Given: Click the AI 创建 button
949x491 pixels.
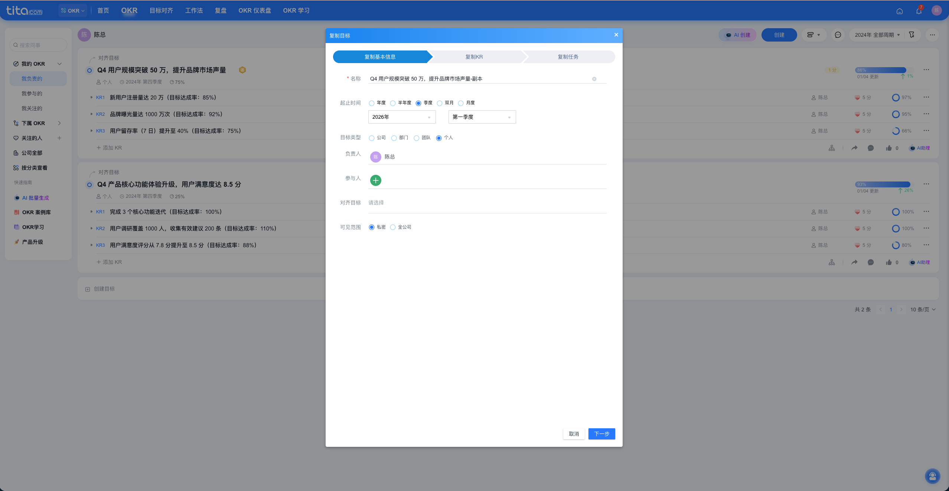Looking at the screenshot, I should (x=738, y=35).
